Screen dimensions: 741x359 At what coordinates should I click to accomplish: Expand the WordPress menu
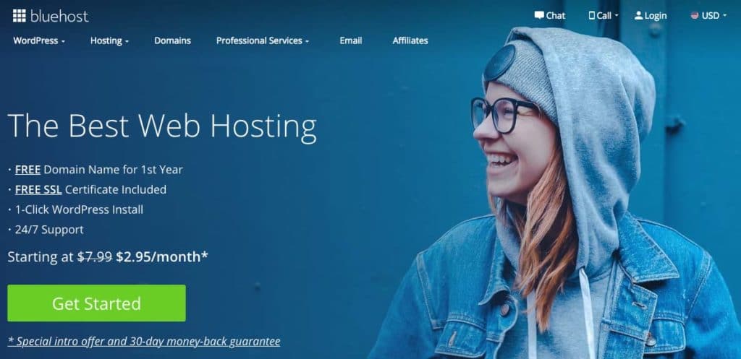pos(39,40)
